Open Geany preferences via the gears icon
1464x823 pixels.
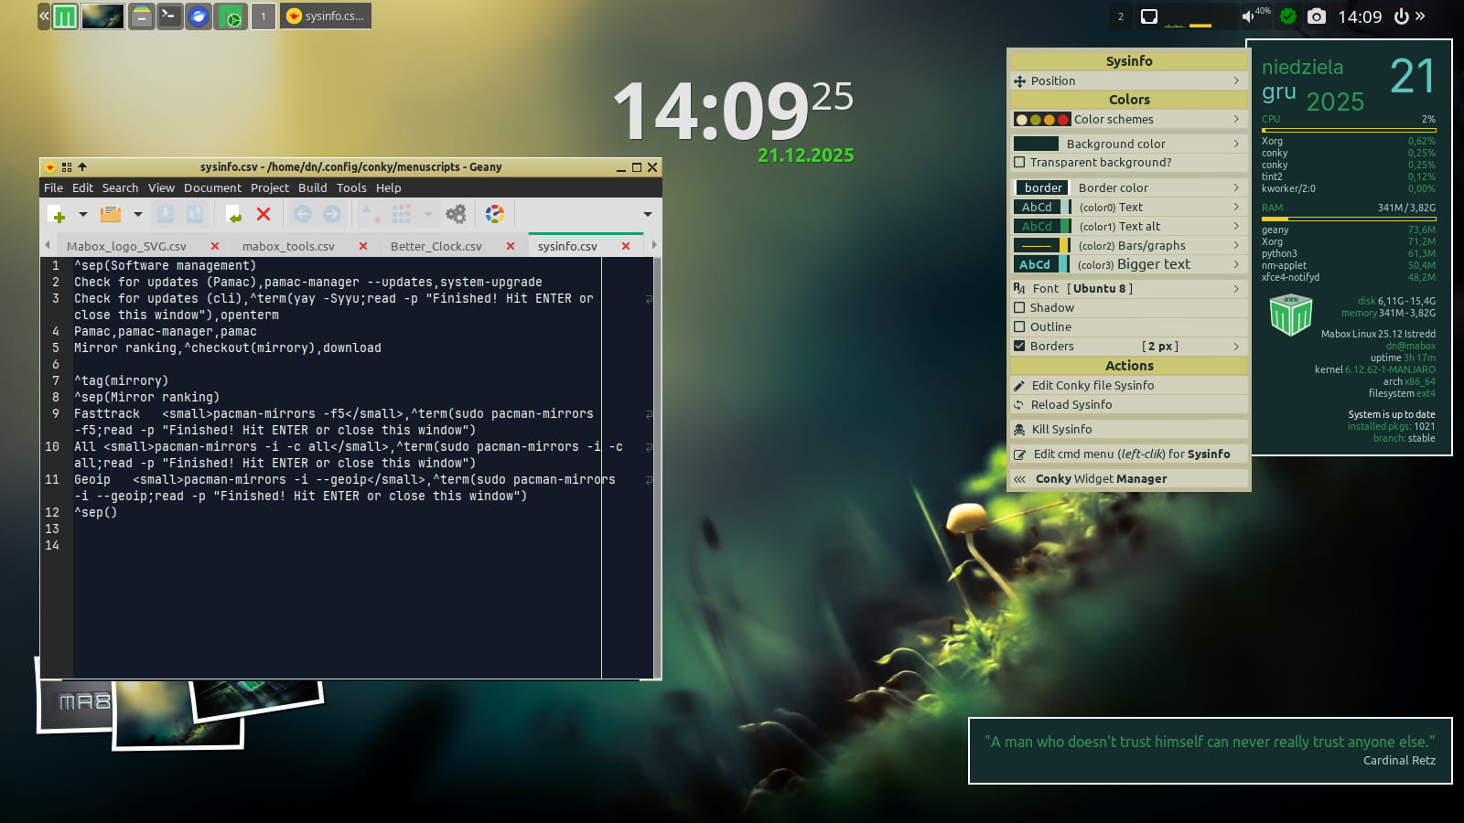click(456, 214)
